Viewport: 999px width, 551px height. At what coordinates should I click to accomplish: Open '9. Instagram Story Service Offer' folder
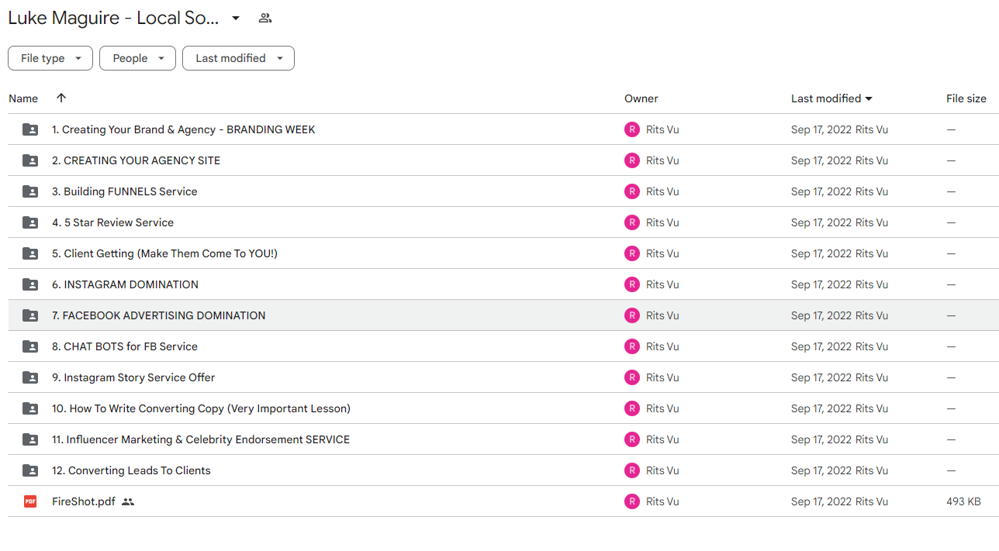click(x=133, y=377)
